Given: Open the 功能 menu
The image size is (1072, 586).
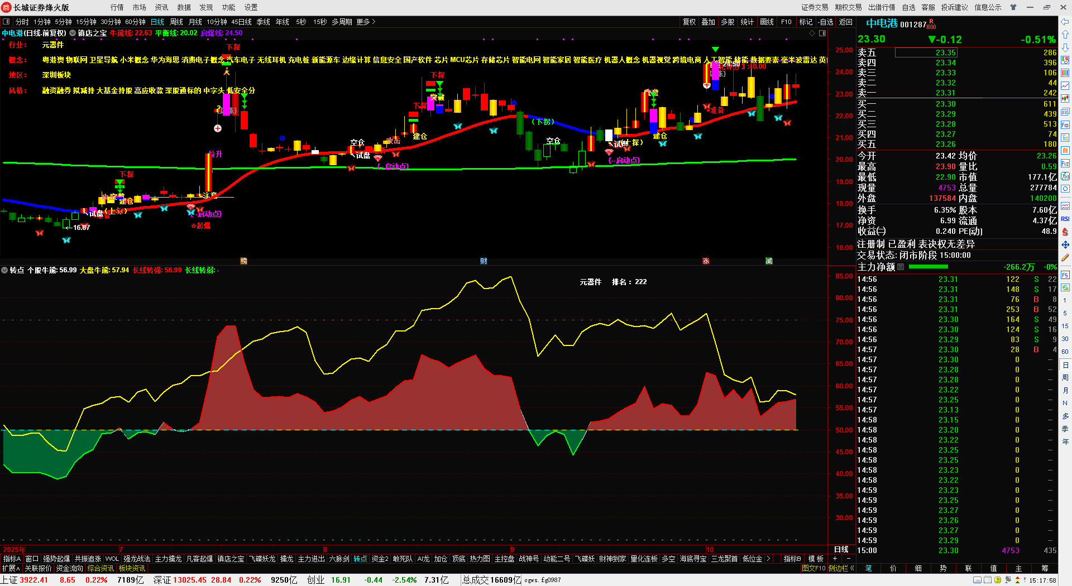Looking at the screenshot, I should [229, 7].
